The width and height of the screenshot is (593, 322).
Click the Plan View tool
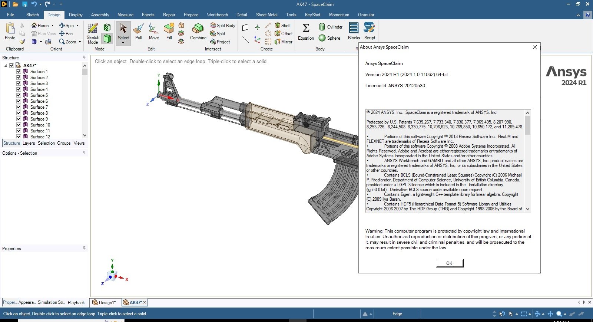point(44,33)
